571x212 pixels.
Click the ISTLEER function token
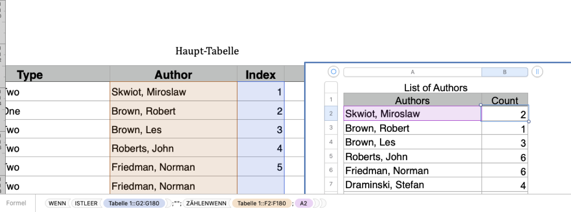(x=86, y=203)
